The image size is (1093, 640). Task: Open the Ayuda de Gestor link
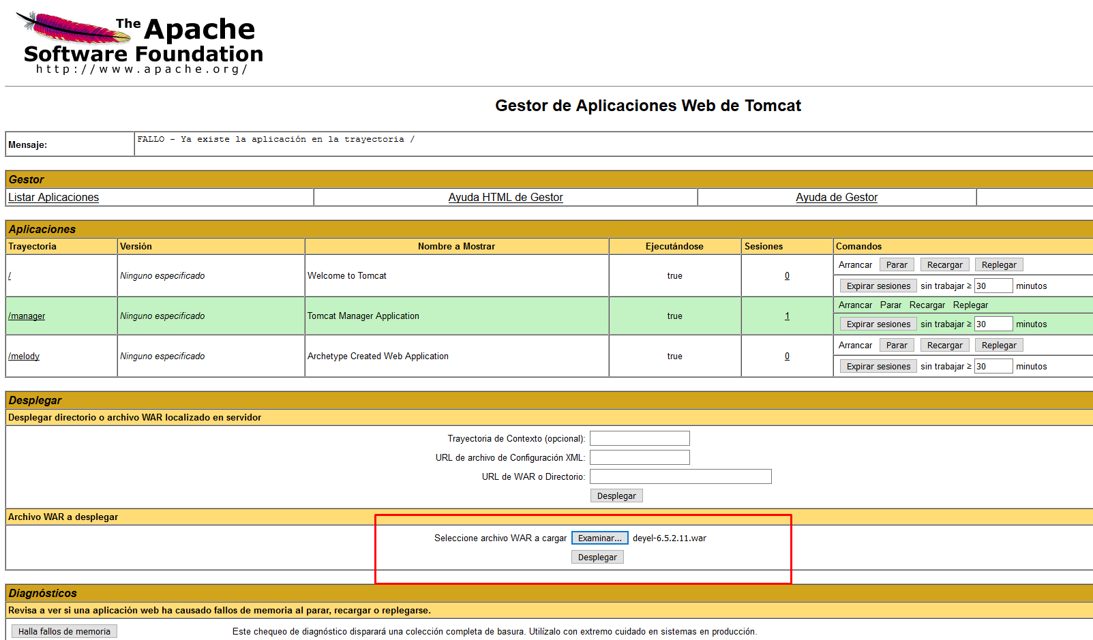pos(836,198)
